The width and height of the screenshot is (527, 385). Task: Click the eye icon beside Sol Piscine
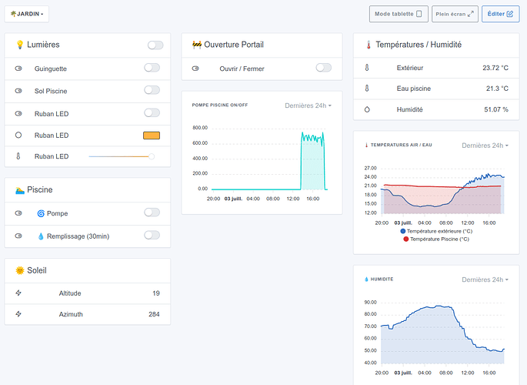coord(18,91)
